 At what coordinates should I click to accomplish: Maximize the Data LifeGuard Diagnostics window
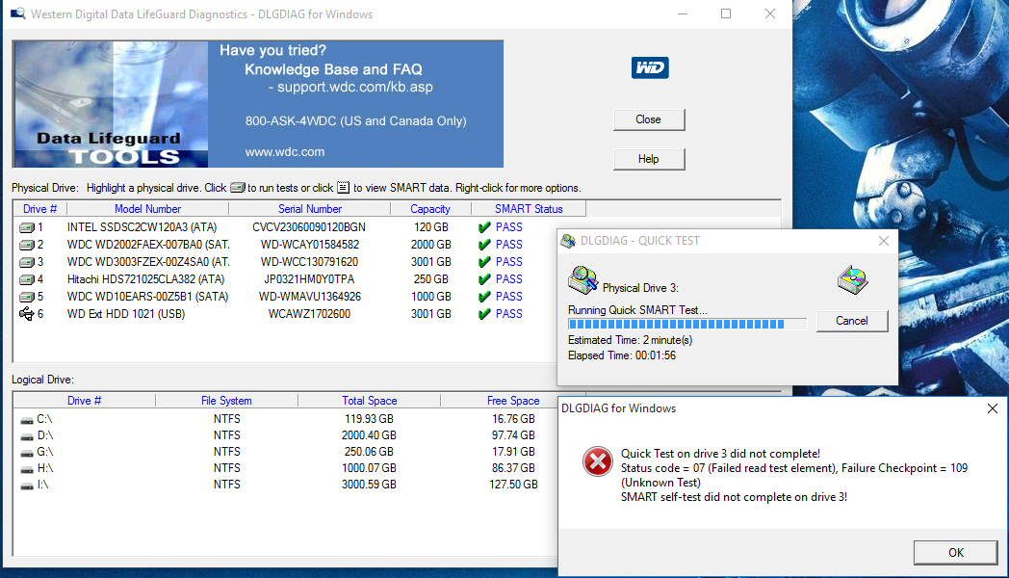point(726,13)
